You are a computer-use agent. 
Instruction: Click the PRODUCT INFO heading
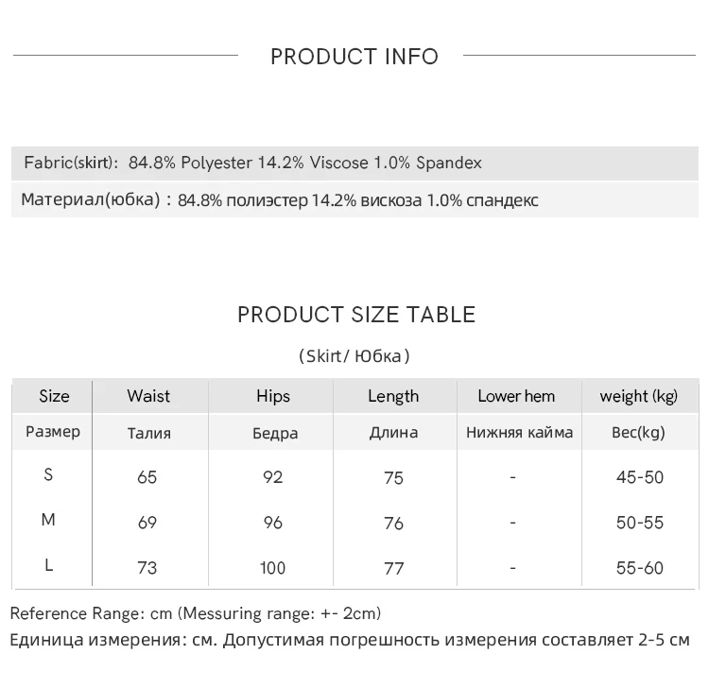[354, 57]
